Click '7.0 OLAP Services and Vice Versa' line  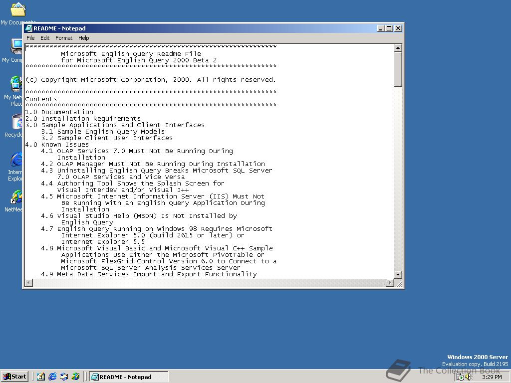(121, 177)
